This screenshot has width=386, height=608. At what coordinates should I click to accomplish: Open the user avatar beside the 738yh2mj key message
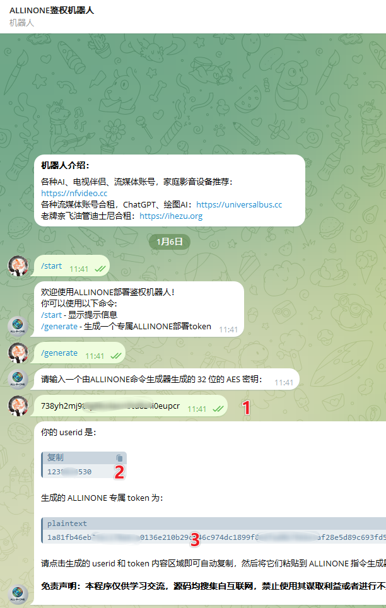[x=18, y=406]
